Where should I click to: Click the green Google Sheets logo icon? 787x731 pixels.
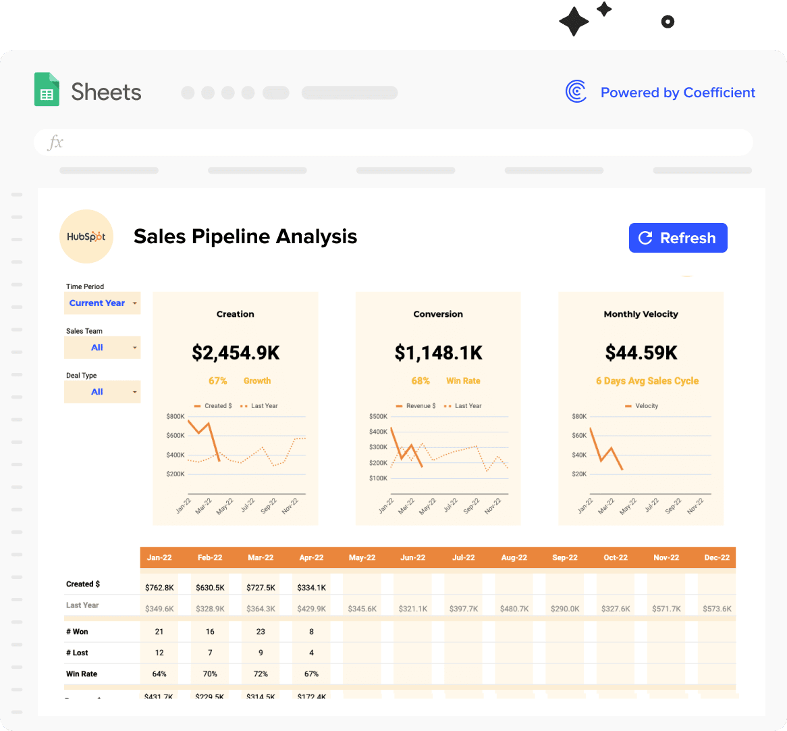coord(47,89)
